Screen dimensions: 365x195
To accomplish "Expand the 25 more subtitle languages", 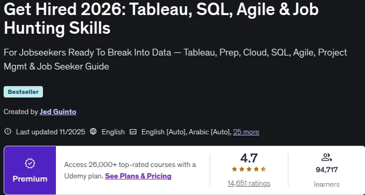I will coord(246,132).
